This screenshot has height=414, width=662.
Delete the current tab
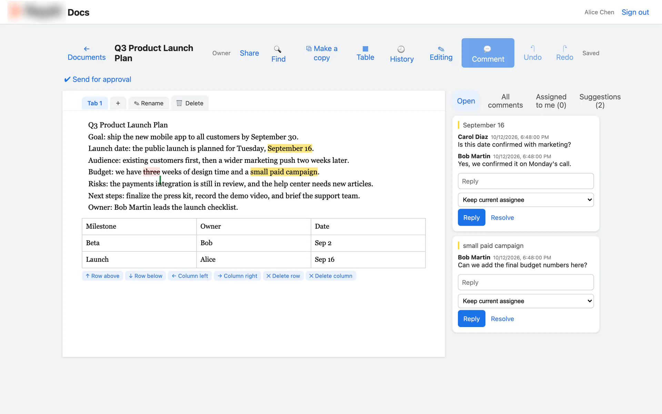[190, 103]
